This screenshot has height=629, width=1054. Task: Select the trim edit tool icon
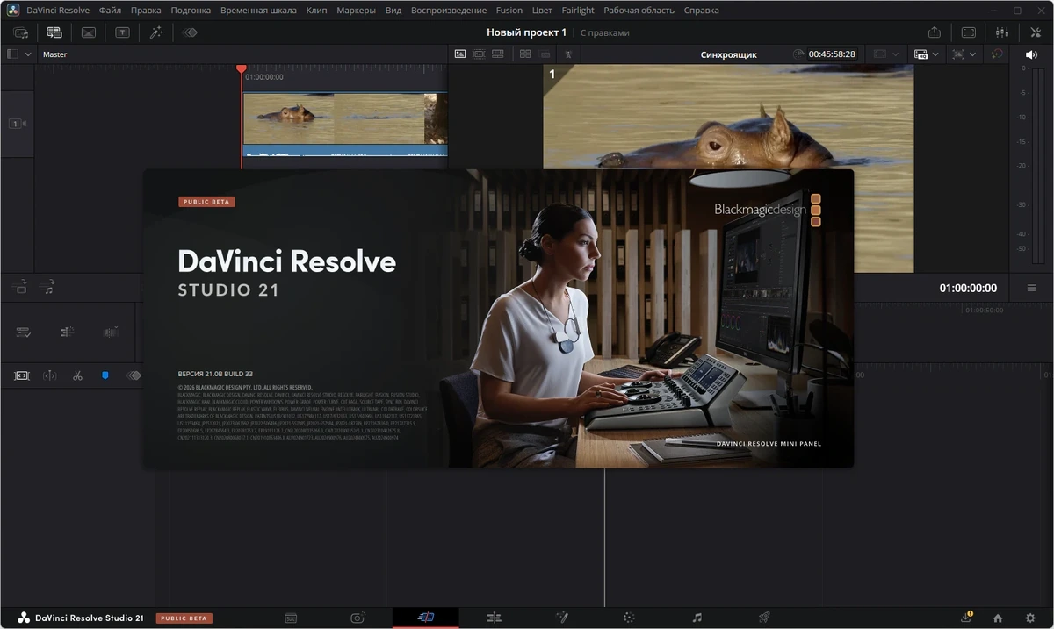click(49, 375)
